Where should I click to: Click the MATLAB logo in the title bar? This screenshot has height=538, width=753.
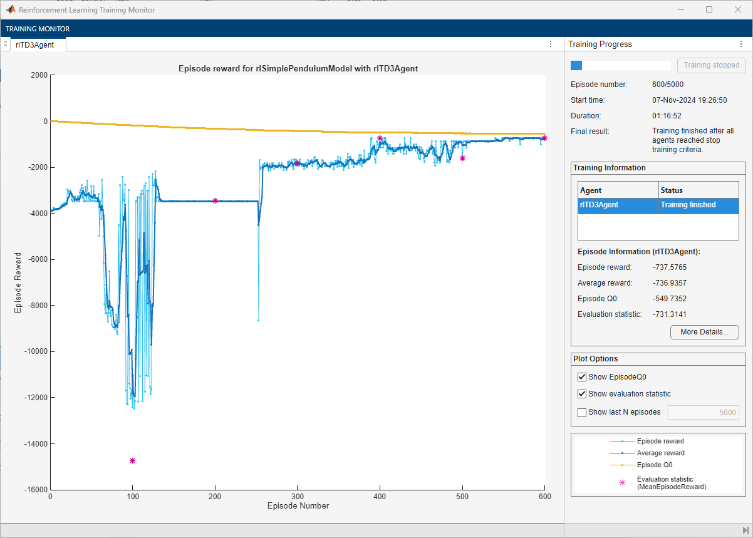[x=11, y=9]
